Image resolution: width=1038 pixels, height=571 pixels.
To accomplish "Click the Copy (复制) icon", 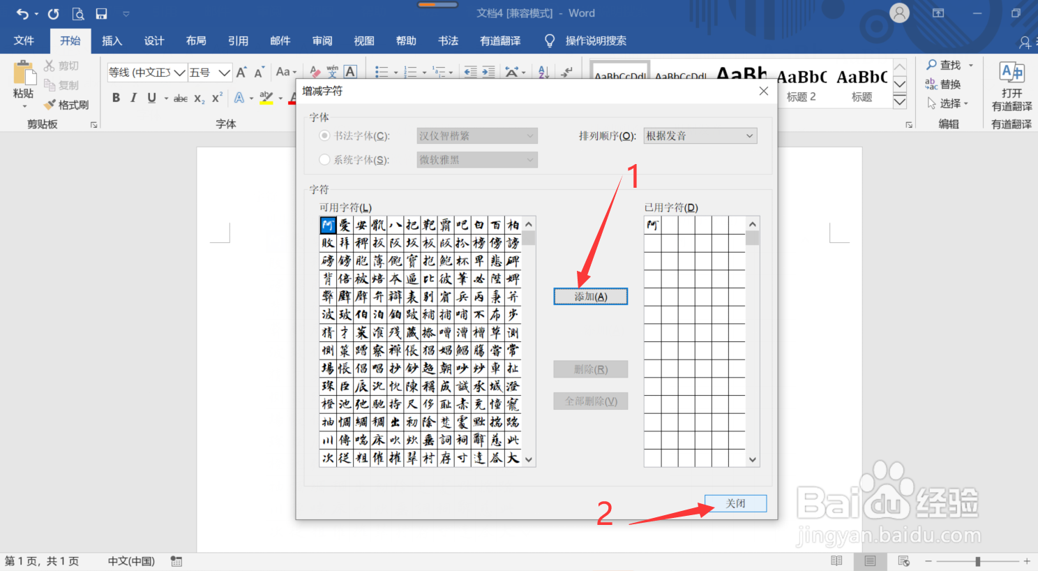I will [x=49, y=85].
